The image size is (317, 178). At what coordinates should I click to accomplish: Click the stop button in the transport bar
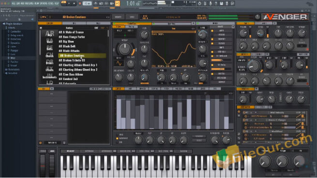[x=74, y=3]
